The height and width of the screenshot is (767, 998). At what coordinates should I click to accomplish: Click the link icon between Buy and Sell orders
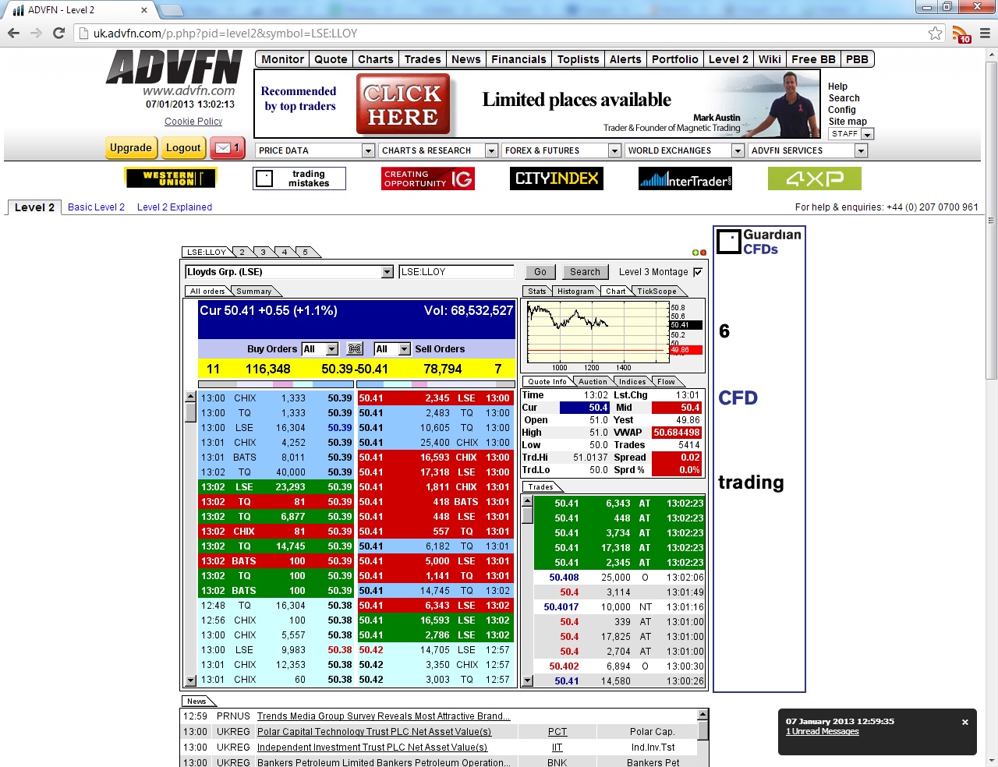pyautogui.click(x=355, y=349)
